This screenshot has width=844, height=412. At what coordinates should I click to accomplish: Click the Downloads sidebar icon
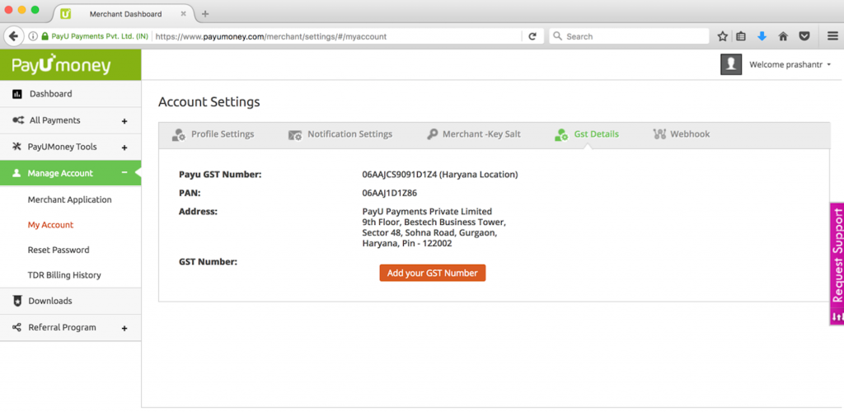[17, 302]
